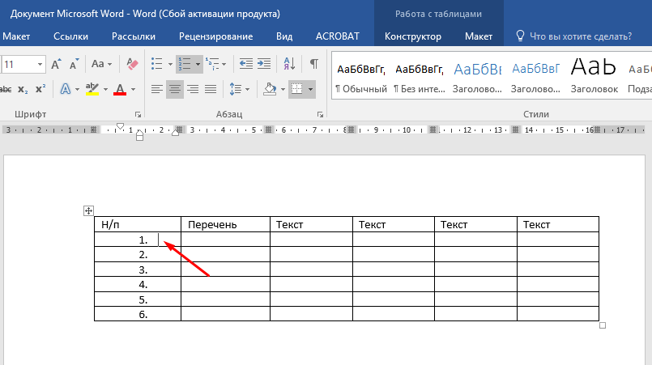Click the table resize handle
Screen dimensions: 652x365
click(603, 325)
